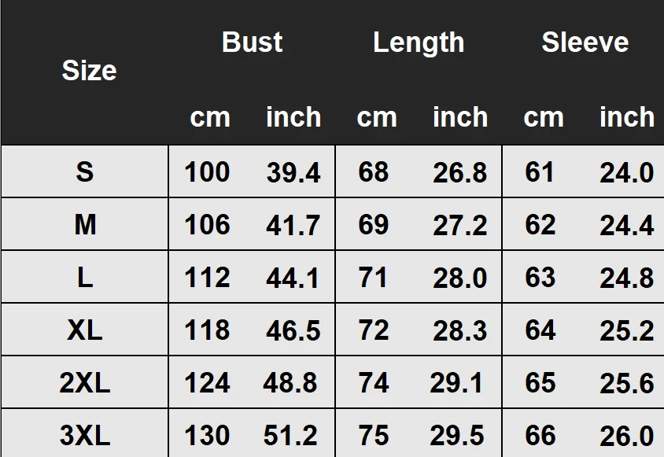Click length value 28.3 inch

460,330
